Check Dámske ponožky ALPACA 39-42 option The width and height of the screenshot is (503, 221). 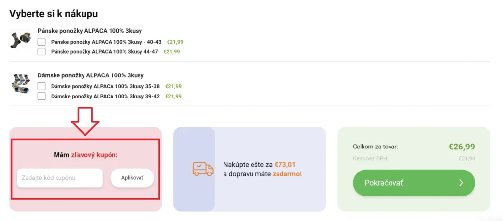[x=42, y=96]
